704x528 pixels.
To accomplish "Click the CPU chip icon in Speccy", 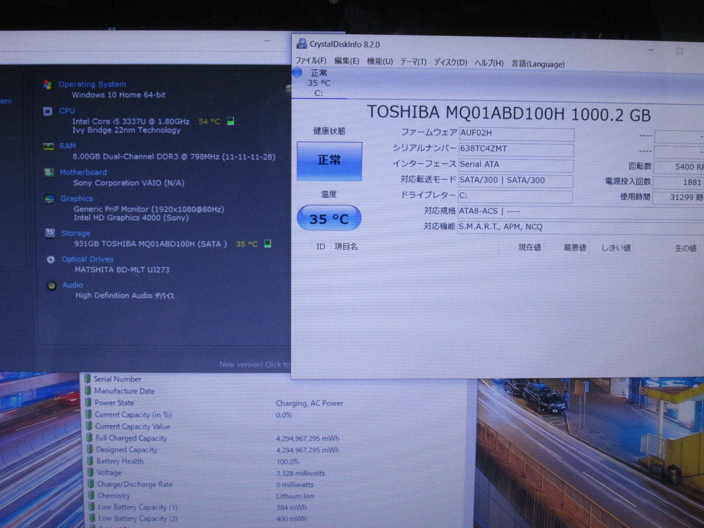I will 48,111.
